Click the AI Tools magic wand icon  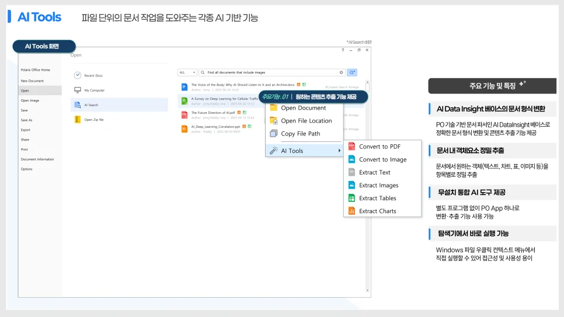274,151
